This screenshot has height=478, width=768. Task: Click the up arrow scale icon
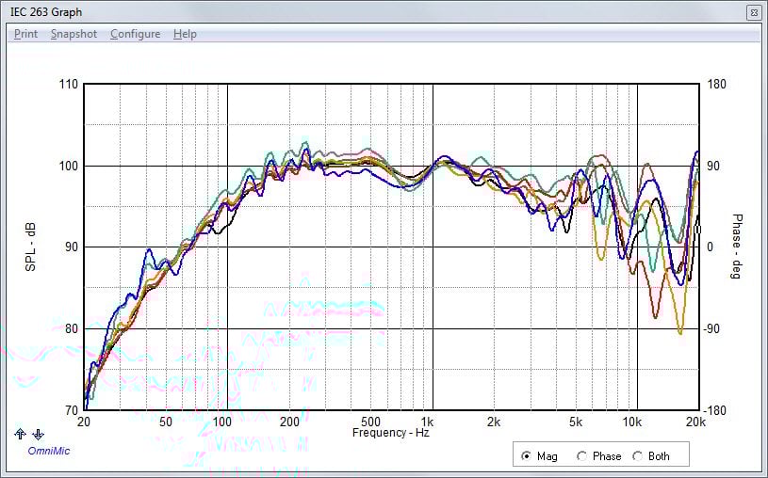coord(21,434)
